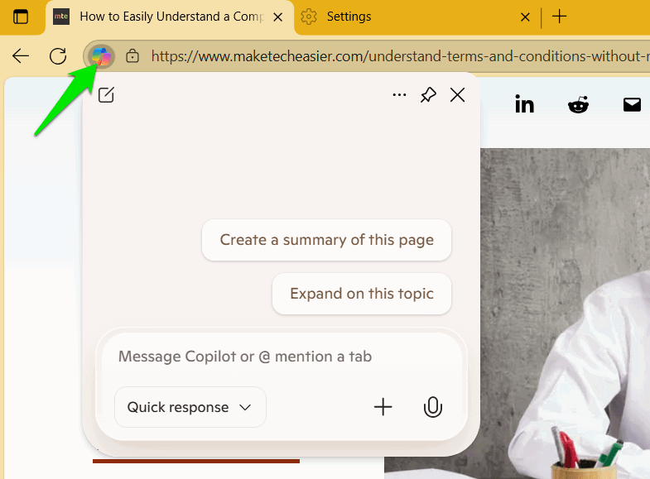
Task: Pin the Copilot panel
Action: [x=428, y=95]
